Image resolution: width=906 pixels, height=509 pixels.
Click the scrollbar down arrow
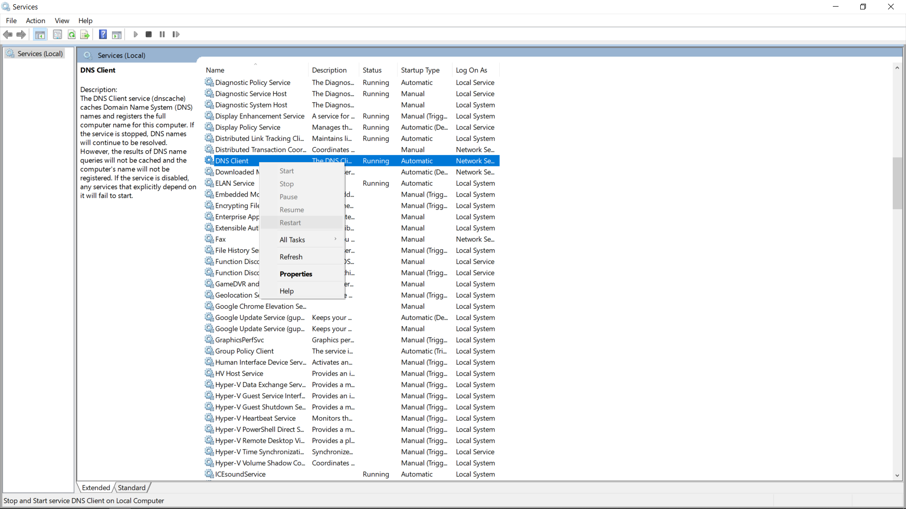click(897, 476)
